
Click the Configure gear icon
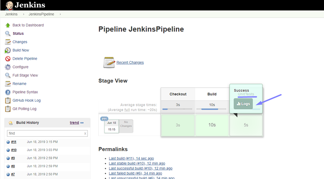click(x=8, y=67)
